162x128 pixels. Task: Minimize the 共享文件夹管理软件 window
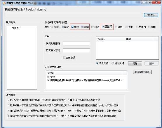[x=144, y=2]
